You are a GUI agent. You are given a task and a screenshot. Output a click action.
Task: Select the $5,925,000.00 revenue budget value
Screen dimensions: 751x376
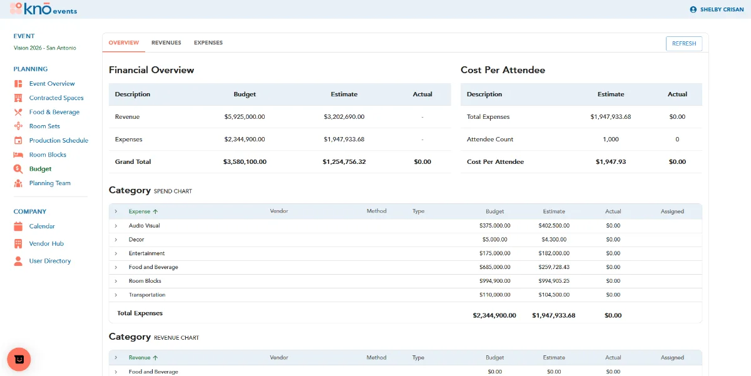pyautogui.click(x=245, y=117)
